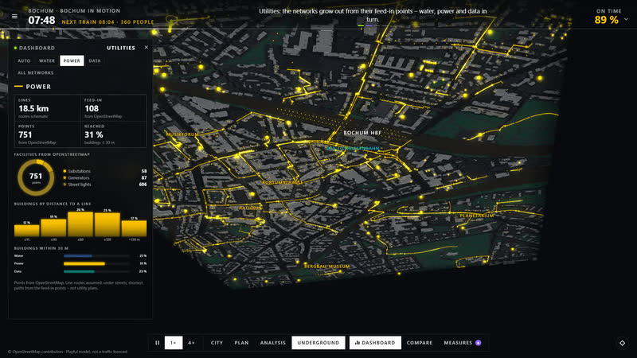
Task: Click the diamond compass icon
Action: point(622,343)
